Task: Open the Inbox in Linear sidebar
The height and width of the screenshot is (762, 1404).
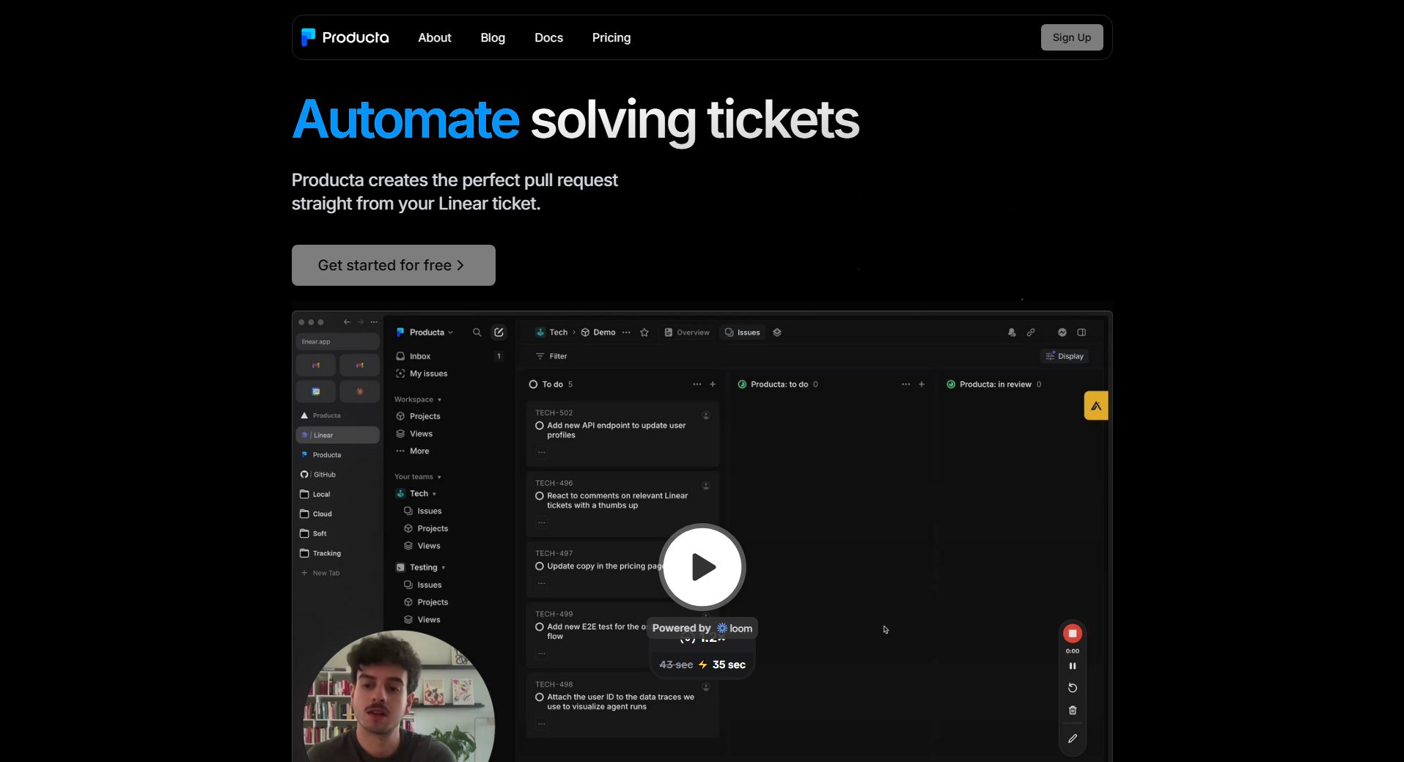Action: tap(419, 356)
